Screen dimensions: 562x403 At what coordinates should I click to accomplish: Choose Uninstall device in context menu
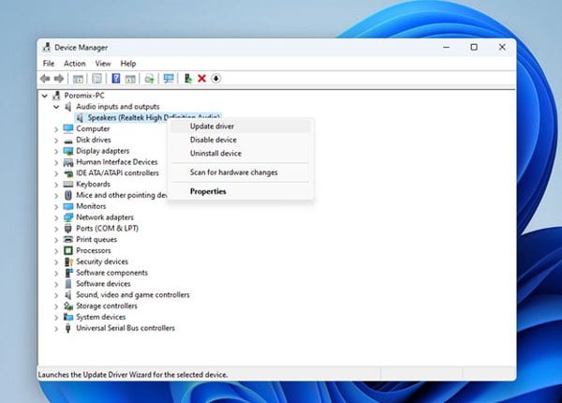pos(241,153)
